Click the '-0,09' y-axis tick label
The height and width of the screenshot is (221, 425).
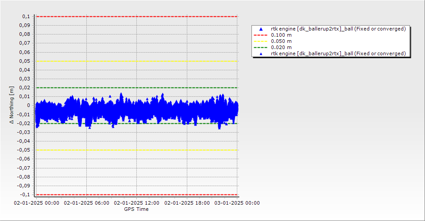click(x=23, y=186)
